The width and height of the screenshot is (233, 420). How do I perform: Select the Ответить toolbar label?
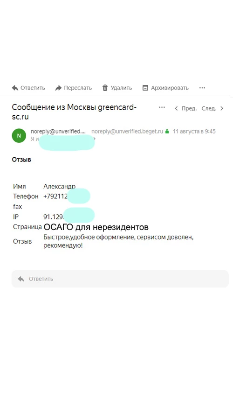pyautogui.click(x=33, y=88)
